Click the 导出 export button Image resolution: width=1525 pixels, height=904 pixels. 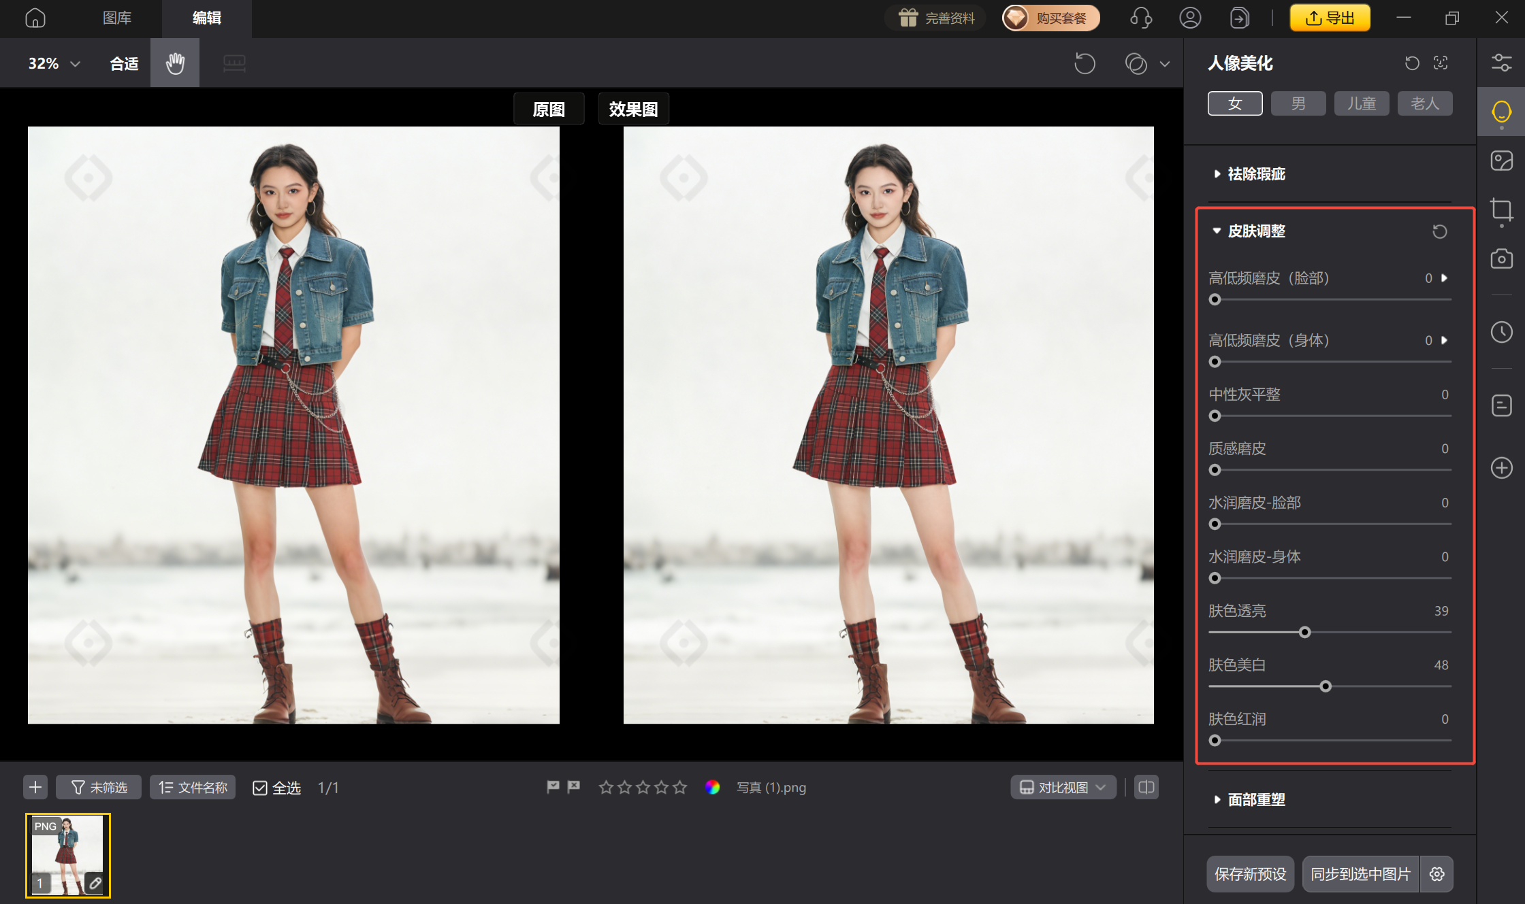point(1330,18)
